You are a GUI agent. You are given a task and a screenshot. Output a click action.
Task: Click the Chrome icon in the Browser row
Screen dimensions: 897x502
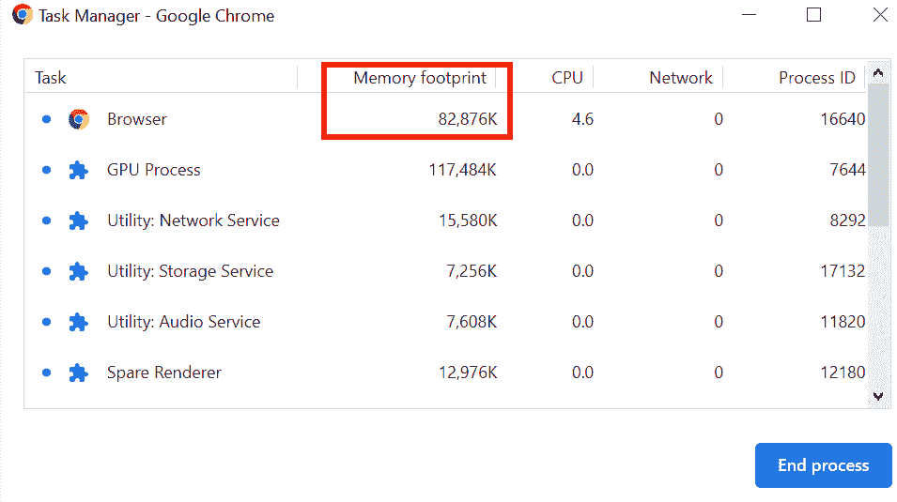(79, 119)
